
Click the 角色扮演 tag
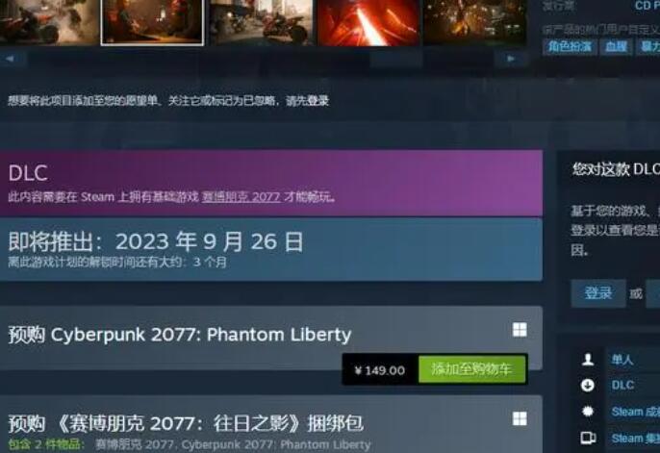pos(570,46)
